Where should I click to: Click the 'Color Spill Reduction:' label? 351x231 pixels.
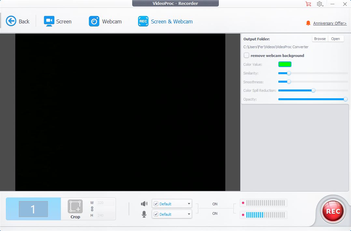click(x=260, y=90)
